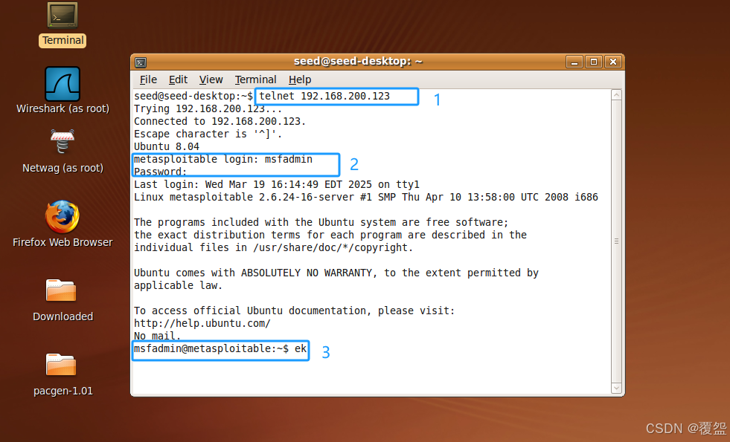Click the 'applicable law.' line
Viewport: 730px width, 442px height.
pos(179,285)
